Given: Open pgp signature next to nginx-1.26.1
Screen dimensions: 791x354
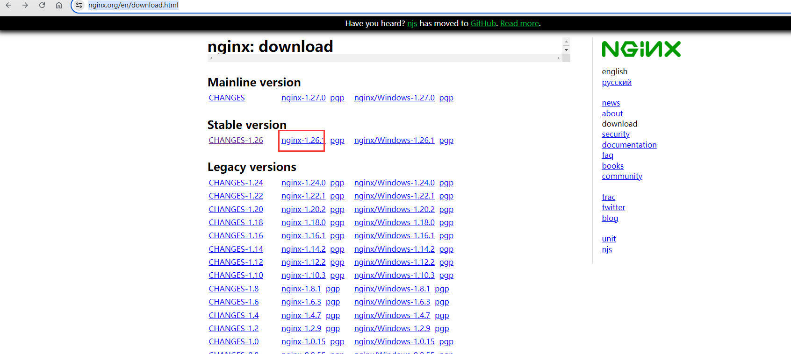Looking at the screenshot, I should tap(337, 141).
